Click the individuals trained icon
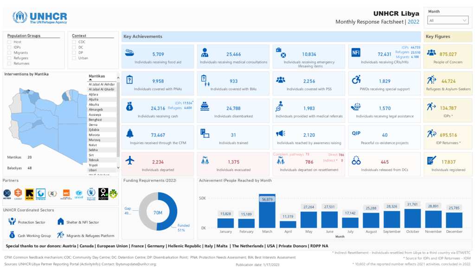The height and width of the screenshot is (270, 475). (x=205, y=133)
